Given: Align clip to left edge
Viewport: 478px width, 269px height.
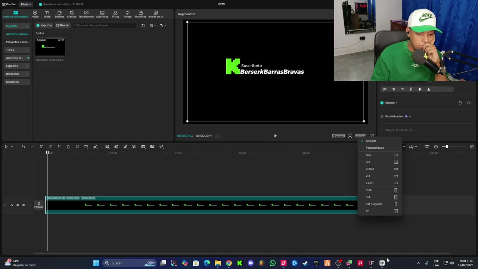Looking at the screenshot, I should [385, 89].
